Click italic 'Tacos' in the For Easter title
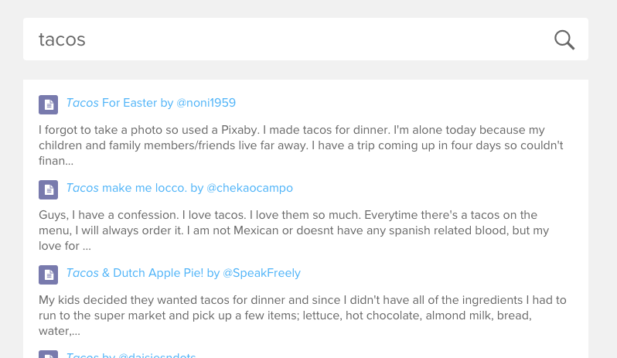617x358 pixels. (x=83, y=103)
